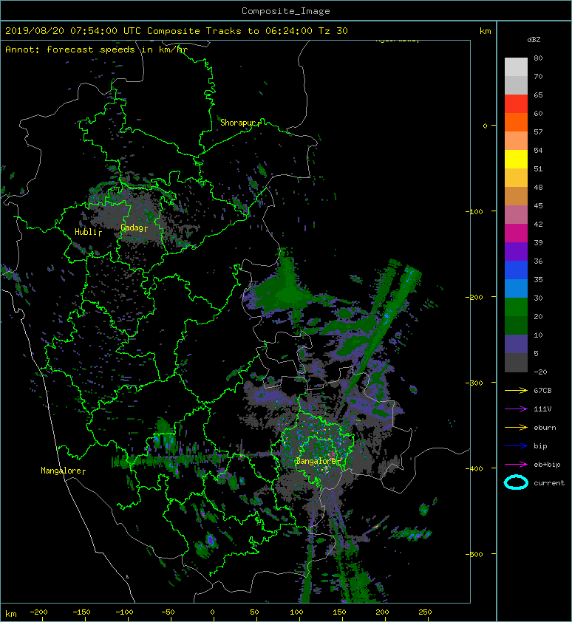Image resolution: width=572 pixels, height=622 pixels.
Task: Click the '-300' tick on right axis
Action: point(474,383)
